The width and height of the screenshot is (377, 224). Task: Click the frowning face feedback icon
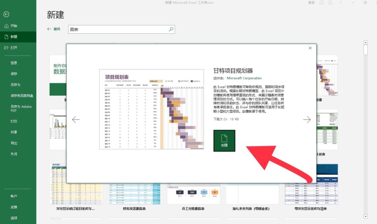pos(330,3)
